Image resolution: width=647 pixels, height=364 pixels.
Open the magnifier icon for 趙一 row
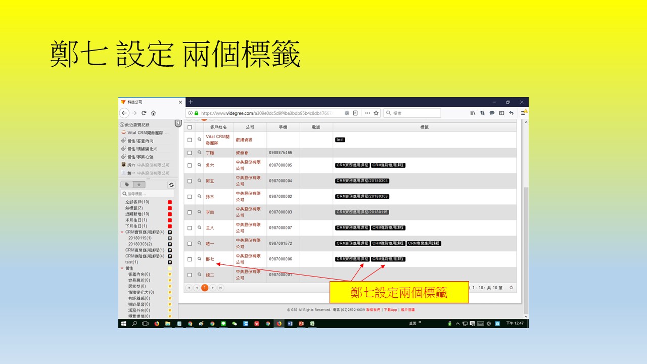tap(199, 244)
